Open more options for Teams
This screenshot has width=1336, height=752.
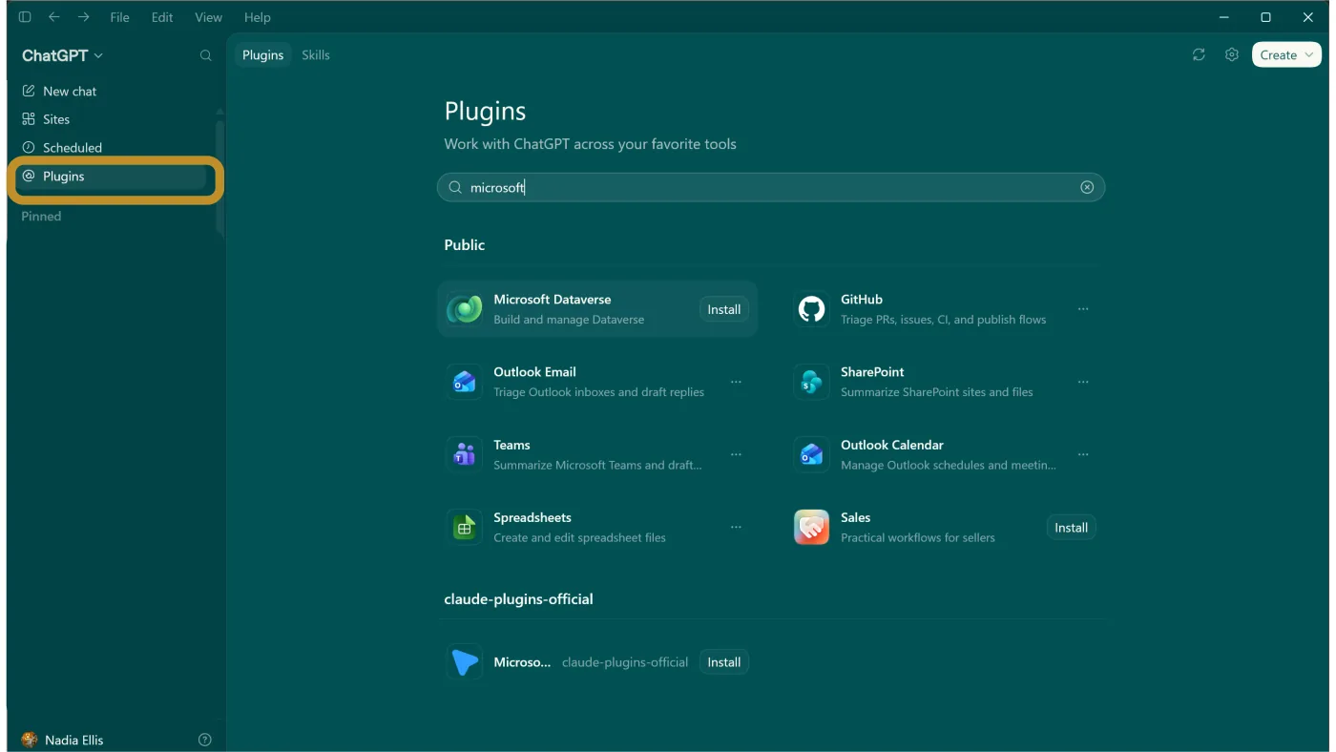736,455
